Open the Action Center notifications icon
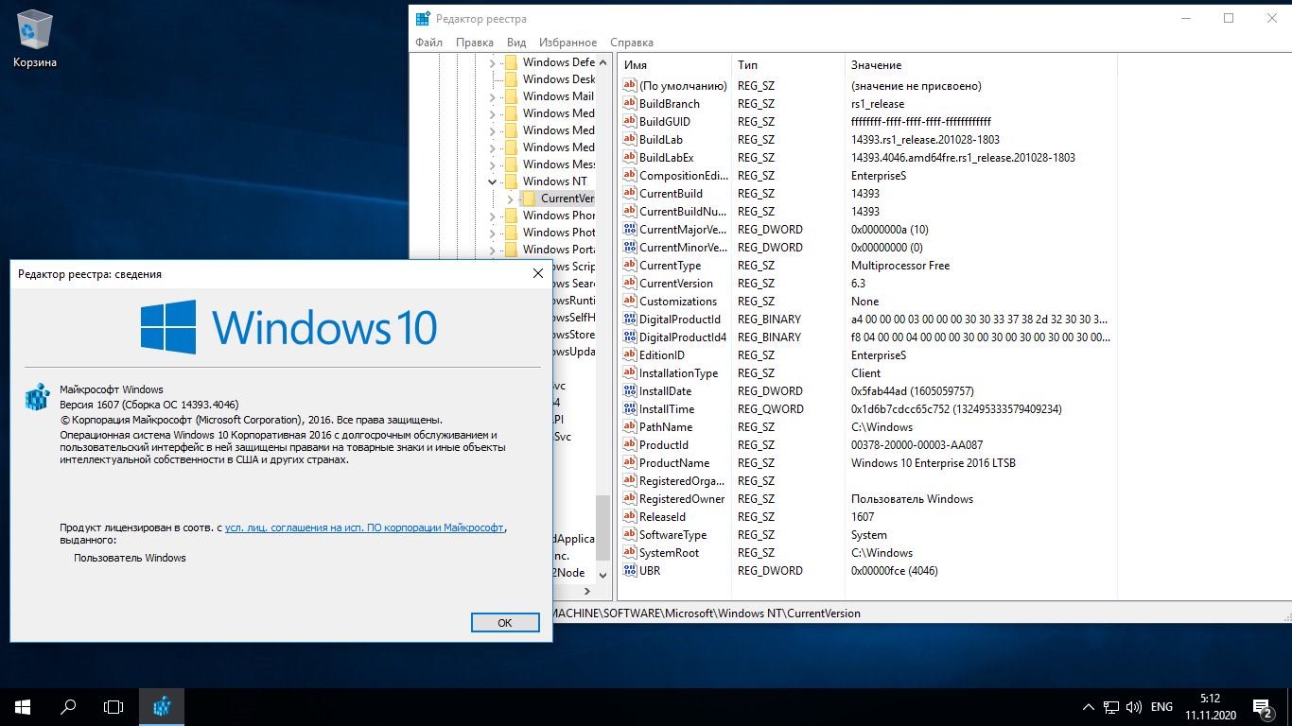 [x=1262, y=707]
